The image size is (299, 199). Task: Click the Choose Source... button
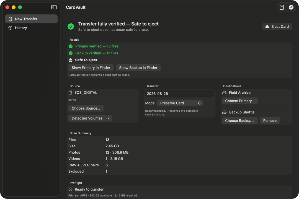pos(86,108)
